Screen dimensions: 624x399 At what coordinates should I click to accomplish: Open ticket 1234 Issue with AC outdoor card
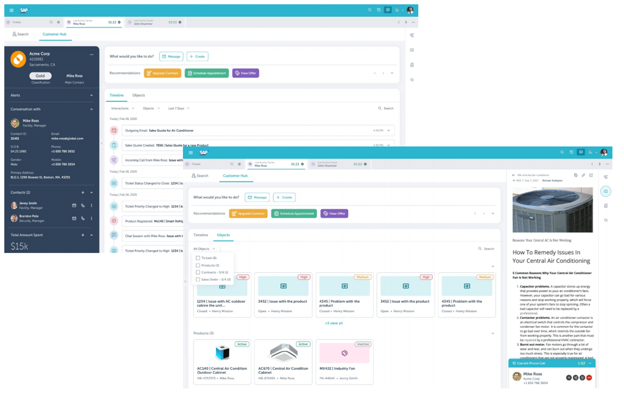(x=222, y=295)
